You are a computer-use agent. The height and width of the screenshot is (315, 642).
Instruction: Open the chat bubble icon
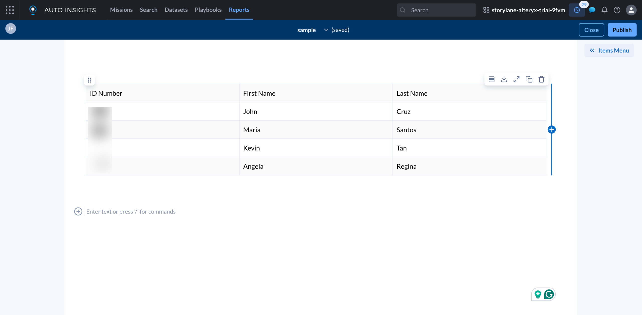click(x=592, y=10)
